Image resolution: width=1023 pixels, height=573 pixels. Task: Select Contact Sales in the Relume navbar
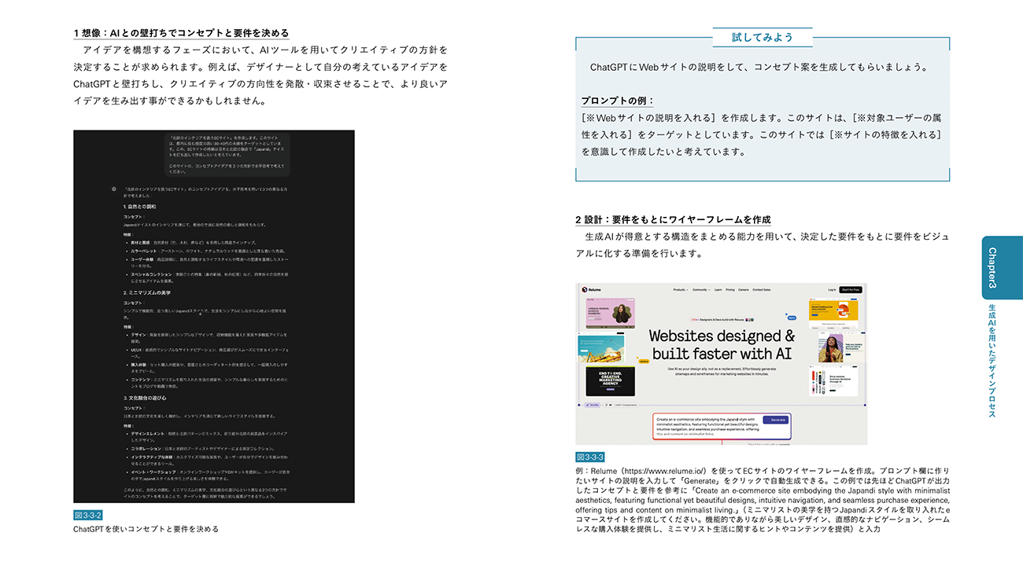pos(762,290)
